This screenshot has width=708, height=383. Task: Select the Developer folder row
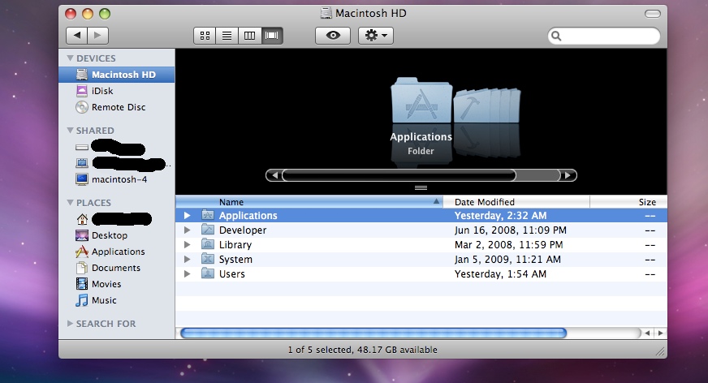421,230
